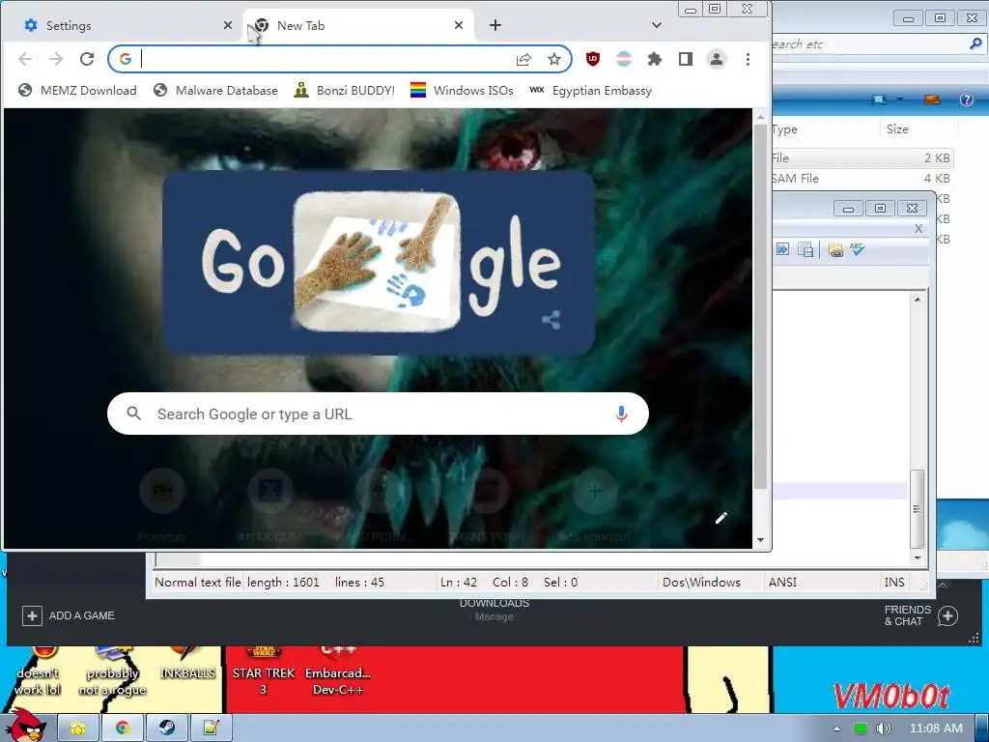Click the Notepad++ save recorded macro icon

(x=805, y=250)
